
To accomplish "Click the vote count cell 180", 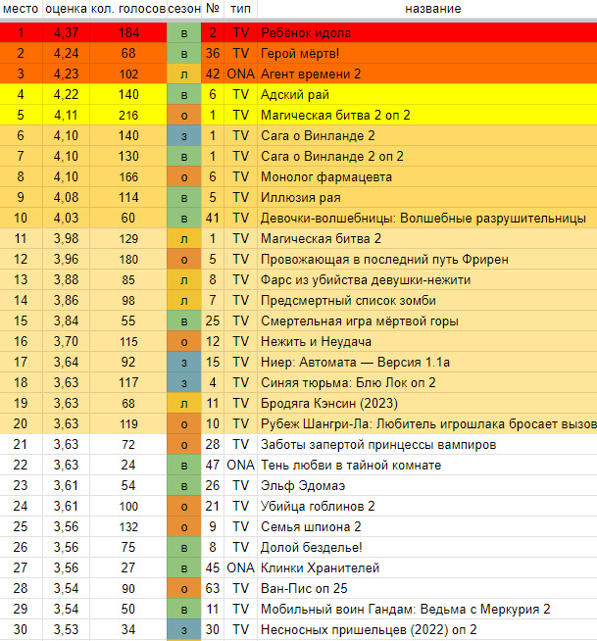I will pyautogui.click(x=128, y=259).
